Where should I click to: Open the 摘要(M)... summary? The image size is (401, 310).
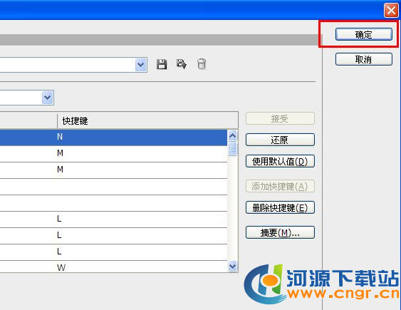[280, 232]
